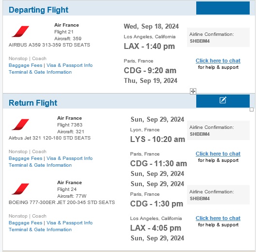Screen dimensions: 256x252
Task: Open Terminal & Gate Information for Flight 24
Action: point(40,230)
